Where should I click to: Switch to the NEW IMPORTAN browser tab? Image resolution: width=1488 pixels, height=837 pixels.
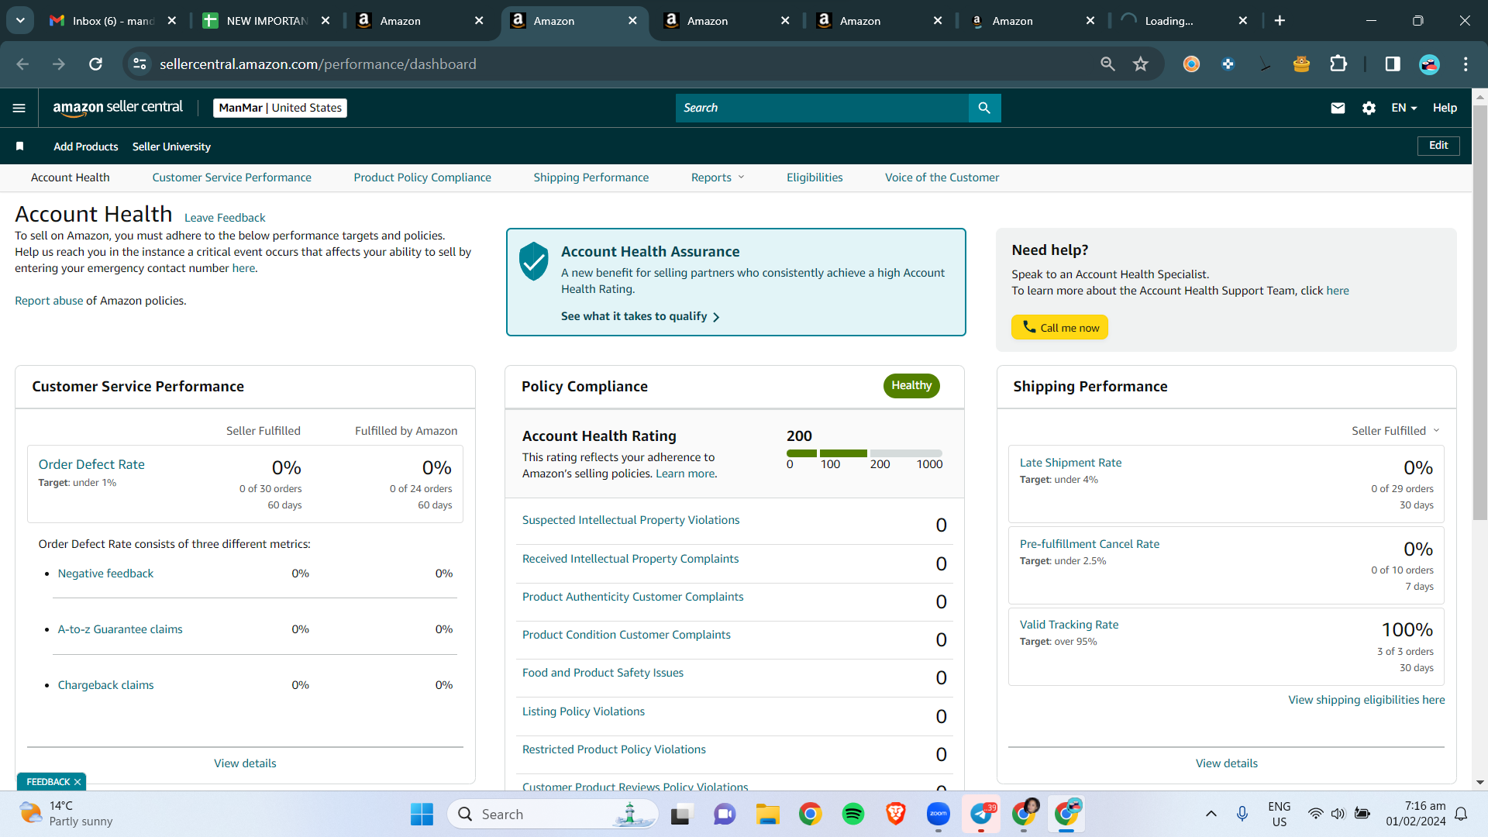(x=266, y=21)
